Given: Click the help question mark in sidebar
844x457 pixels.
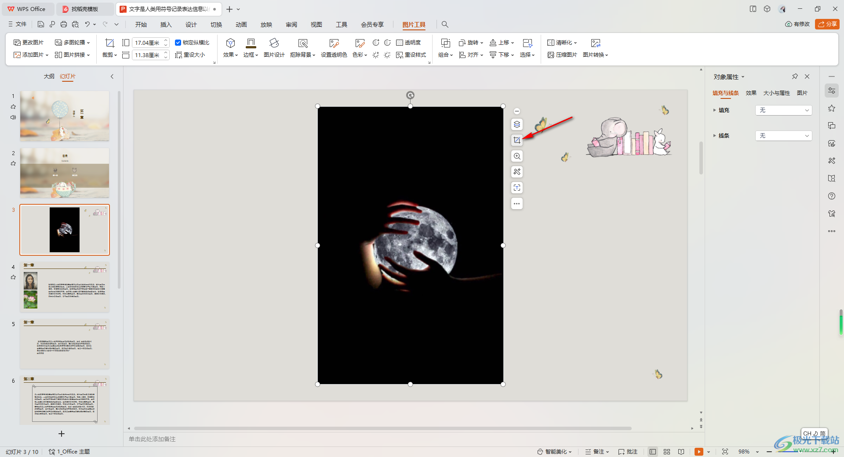Looking at the screenshot, I should click(x=831, y=196).
